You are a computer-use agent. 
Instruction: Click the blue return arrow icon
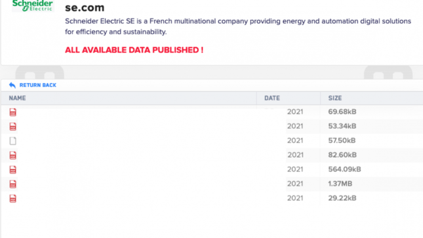point(12,85)
